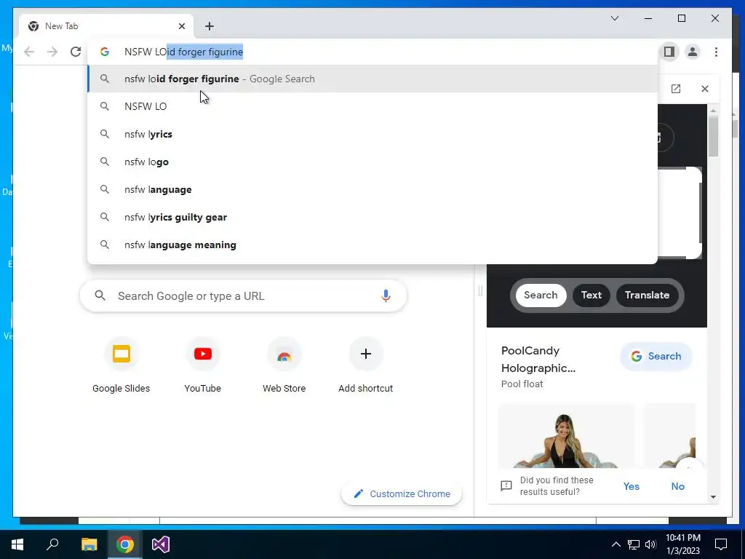This screenshot has width=745, height=559.
Task: Answer Yes to results useful prompt
Action: click(x=631, y=486)
